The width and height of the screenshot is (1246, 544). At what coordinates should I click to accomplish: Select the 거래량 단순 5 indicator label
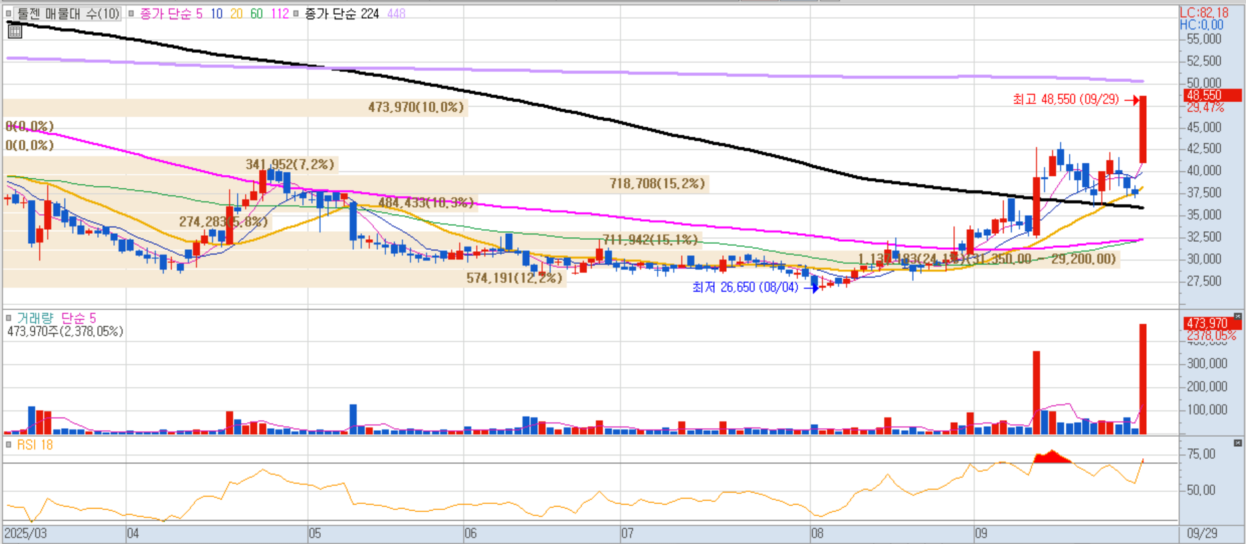tap(56, 318)
